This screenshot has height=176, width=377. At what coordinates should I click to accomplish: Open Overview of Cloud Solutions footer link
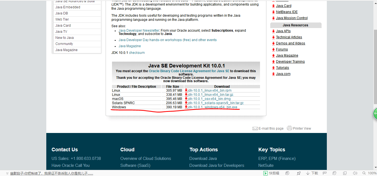(146, 159)
